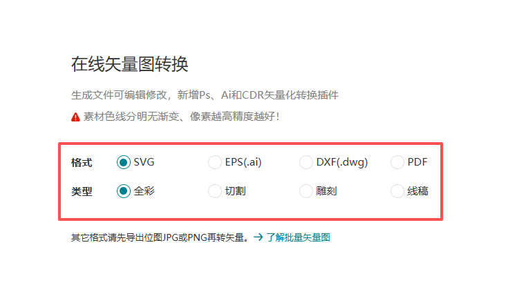The image size is (506, 285).
Task: Enable the 线稿 type radio circle
Action: point(397,191)
